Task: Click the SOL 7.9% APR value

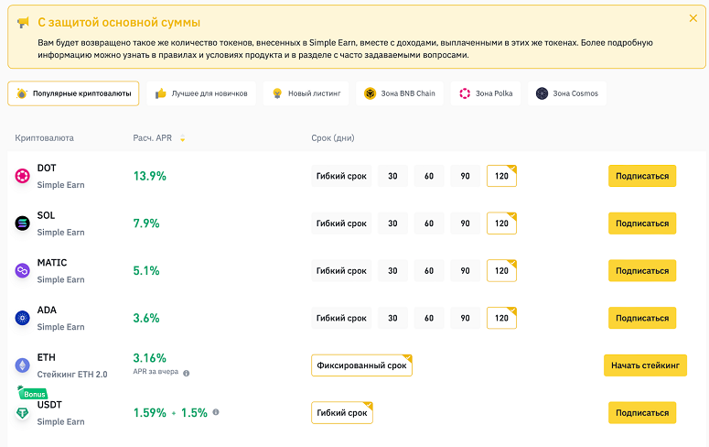Action: click(146, 223)
